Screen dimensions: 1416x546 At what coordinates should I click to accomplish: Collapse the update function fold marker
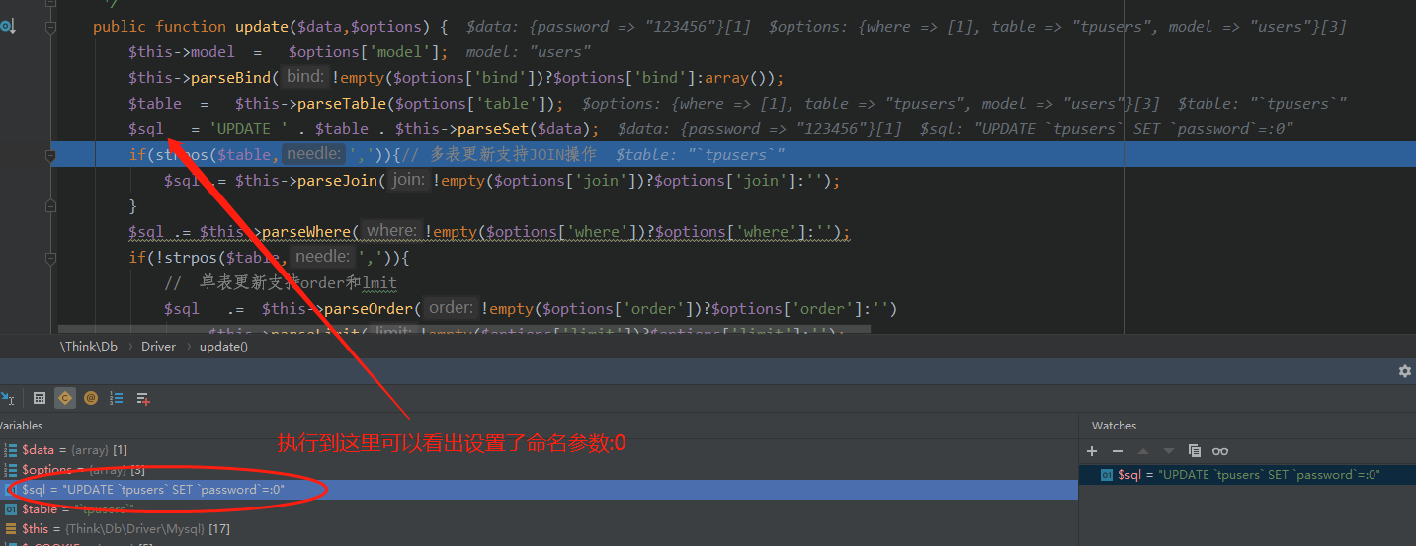[x=51, y=26]
